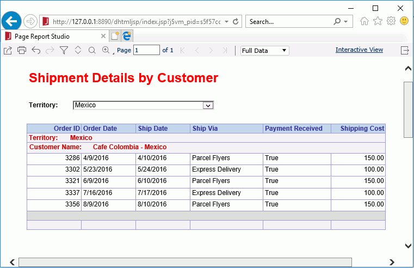Open the Full Data dropdown

pos(264,51)
